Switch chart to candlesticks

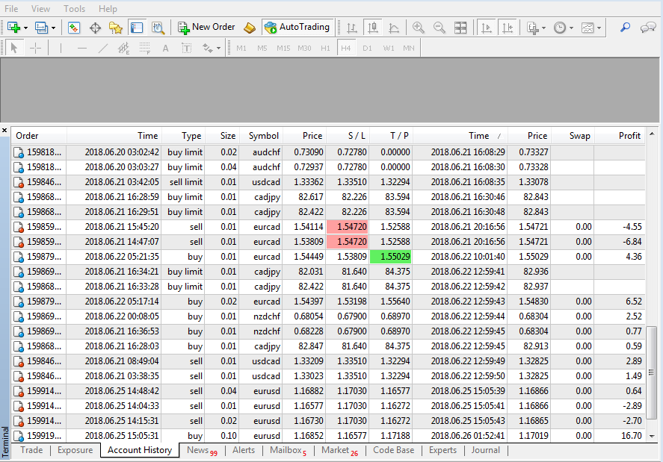point(372,28)
